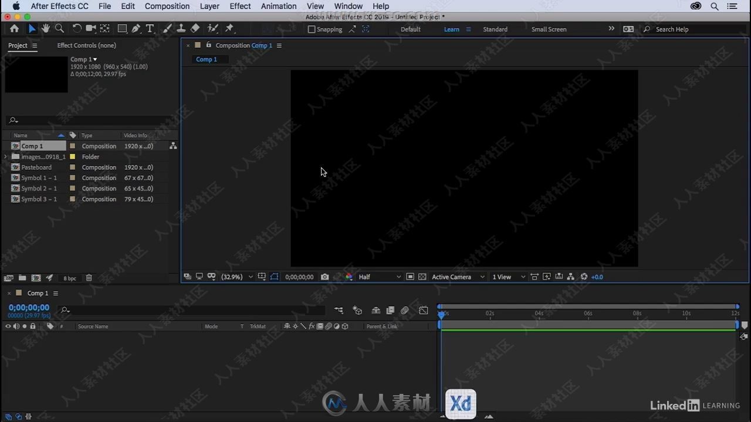Expand the images folder in the Project panel

(x=6, y=157)
